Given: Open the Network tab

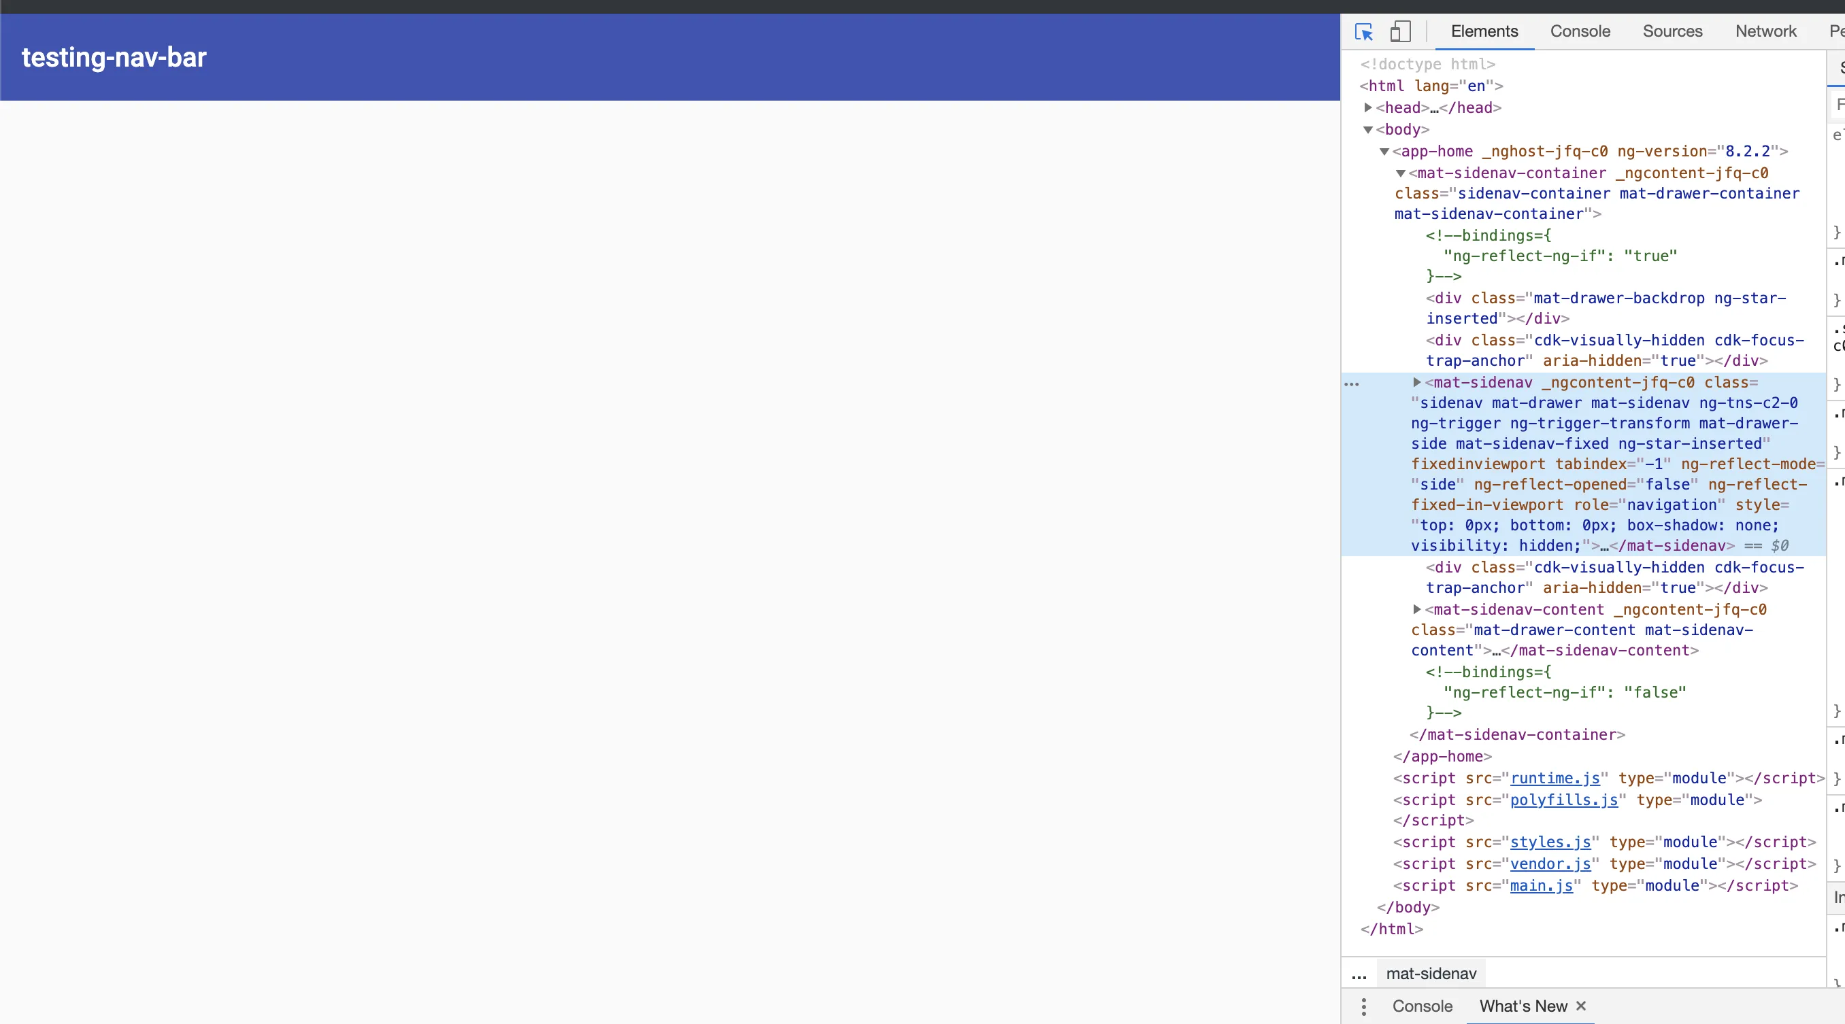Looking at the screenshot, I should point(1765,31).
